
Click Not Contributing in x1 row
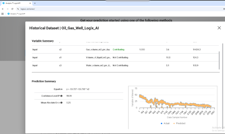click(x=120, y=58)
